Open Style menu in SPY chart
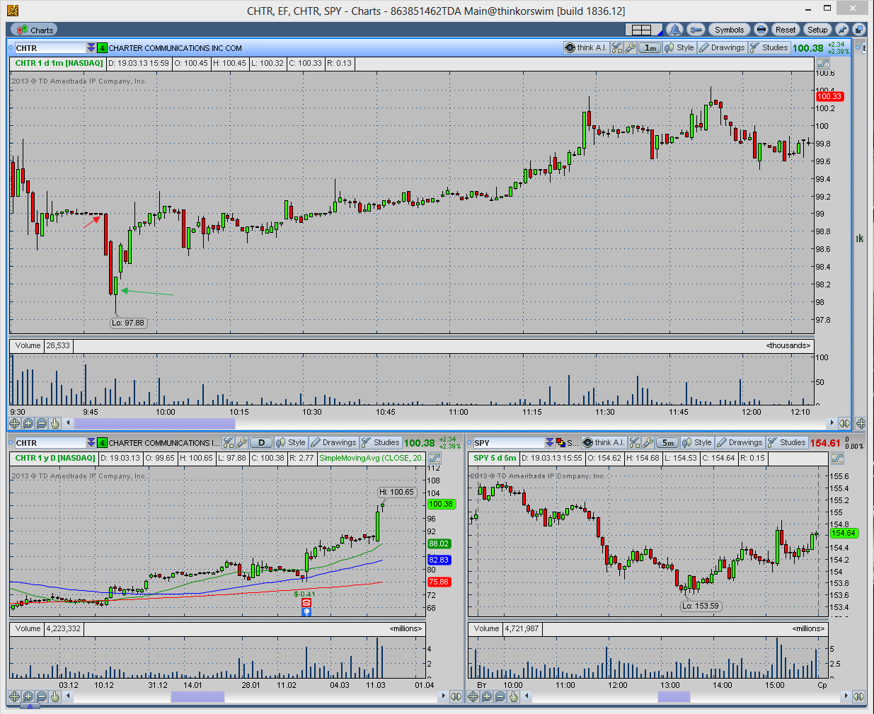874x714 pixels. point(697,442)
